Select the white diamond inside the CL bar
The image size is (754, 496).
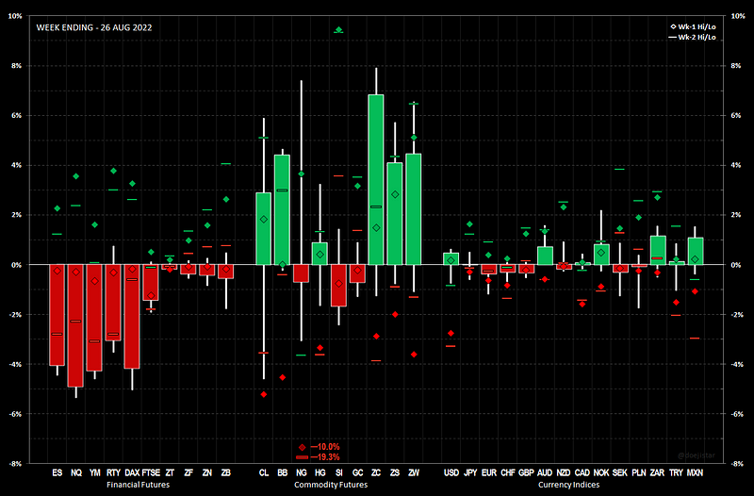tap(264, 219)
